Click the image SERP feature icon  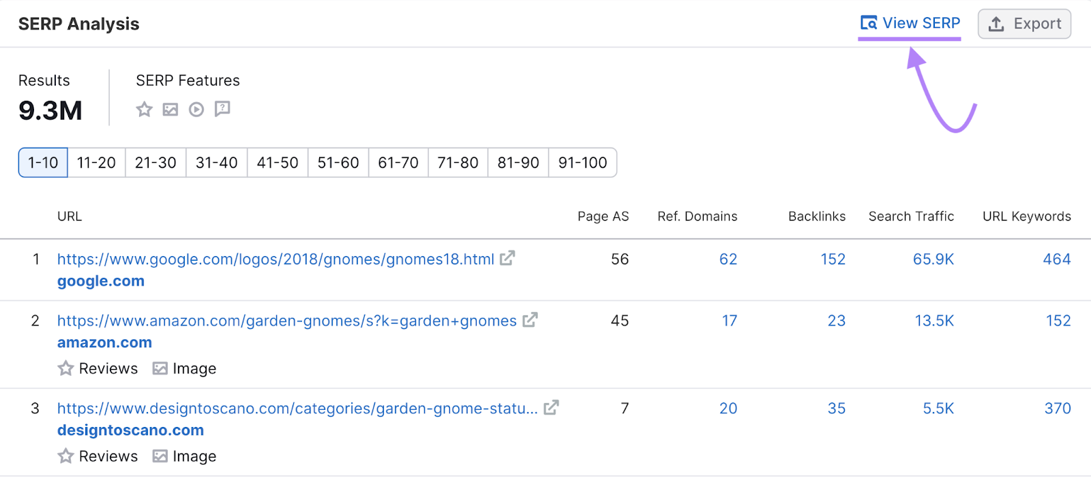click(x=170, y=109)
